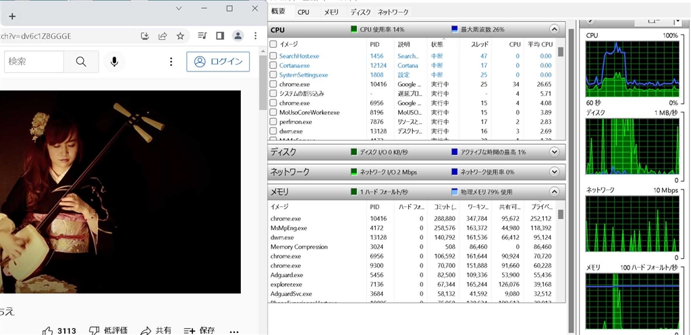The image size is (691, 335).
Task: Click Chrome tab search chevron icon
Action: (179, 8)
